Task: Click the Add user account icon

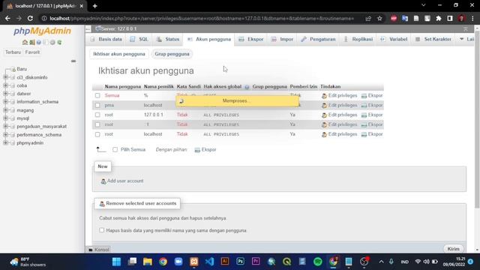Action: (103, 181)
